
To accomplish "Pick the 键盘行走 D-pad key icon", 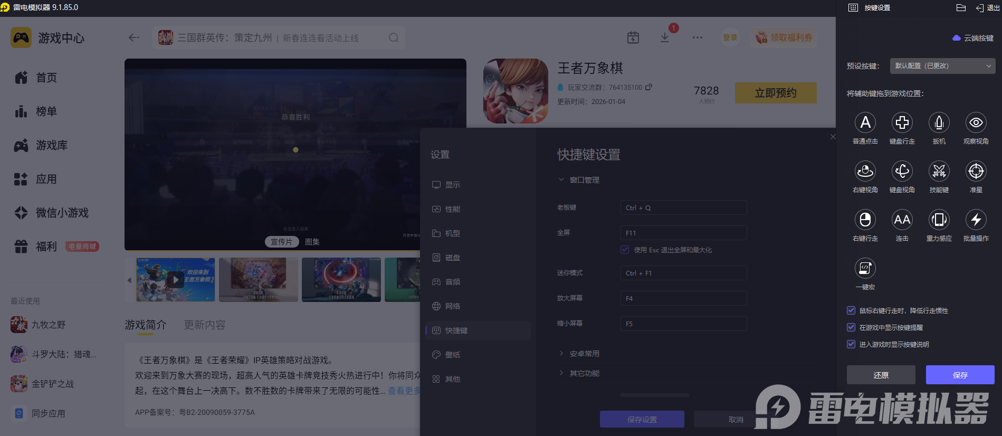I will pyautogui.click(x=902, y=122).
